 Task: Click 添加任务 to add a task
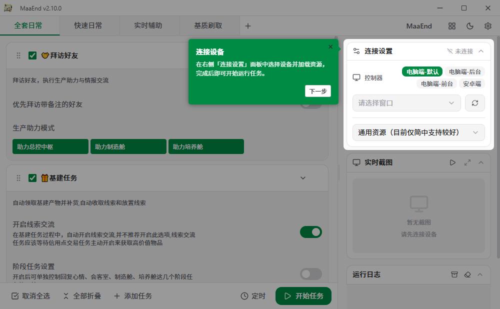[x=133, y=296]
